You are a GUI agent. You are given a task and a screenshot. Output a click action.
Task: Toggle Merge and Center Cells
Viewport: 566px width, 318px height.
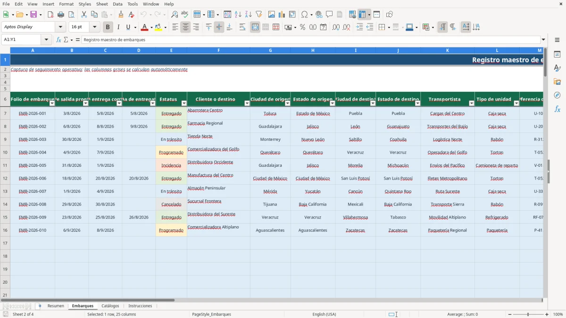pyautogui.click(x=255, y=27)
